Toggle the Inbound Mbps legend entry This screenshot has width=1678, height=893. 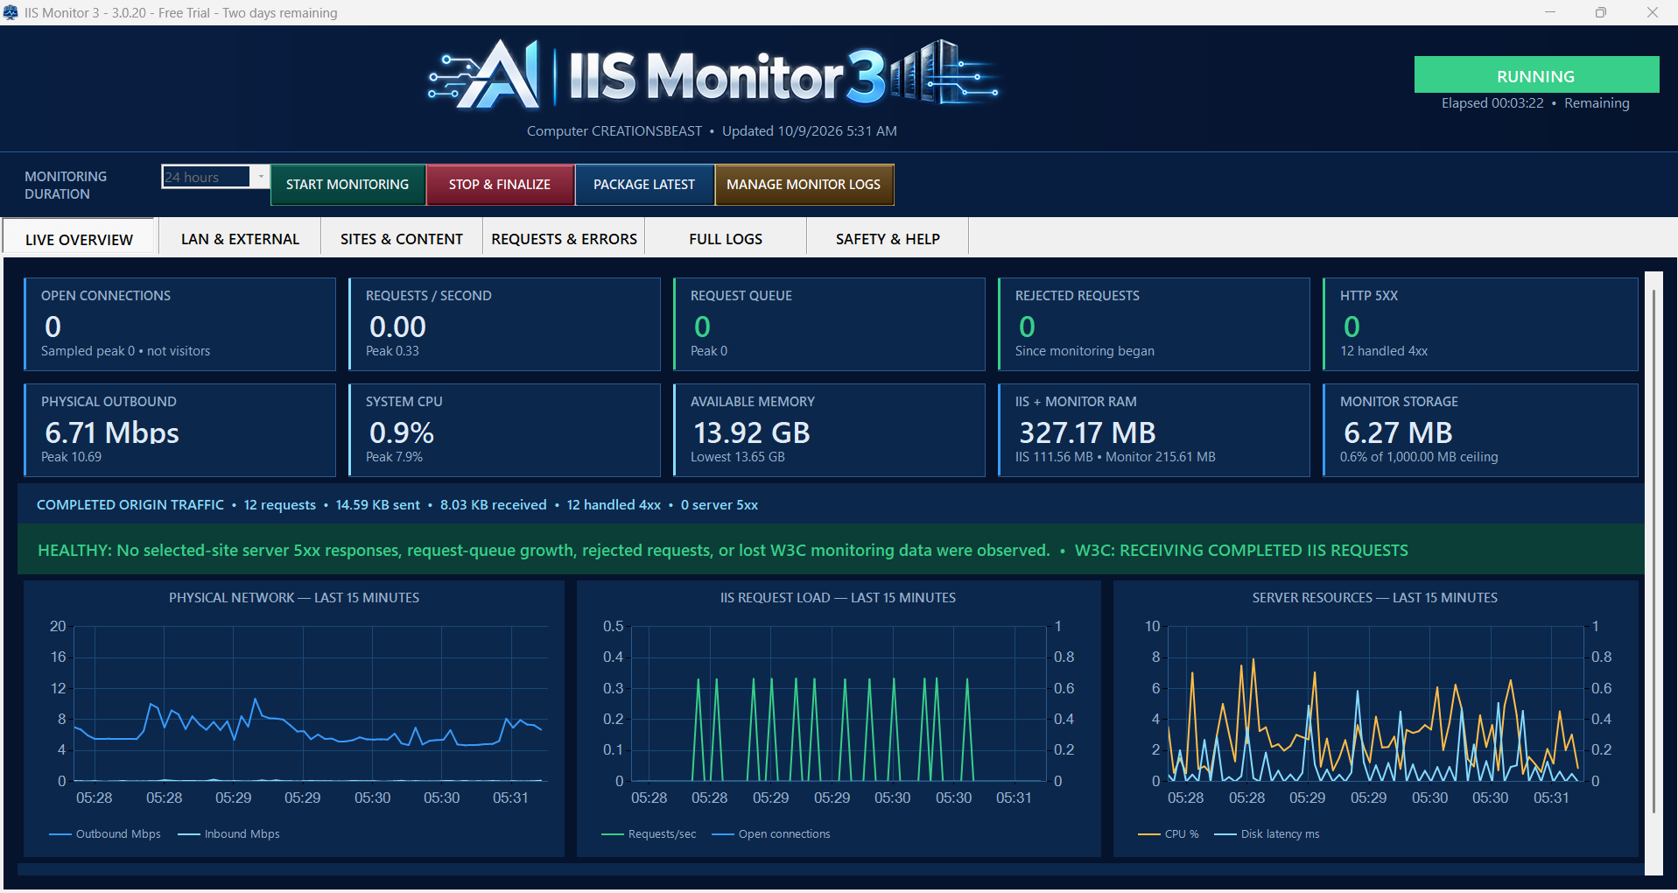(229, 834)
